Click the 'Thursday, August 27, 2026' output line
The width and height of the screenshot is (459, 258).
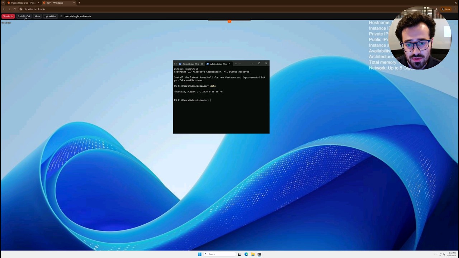pos(198,92)
